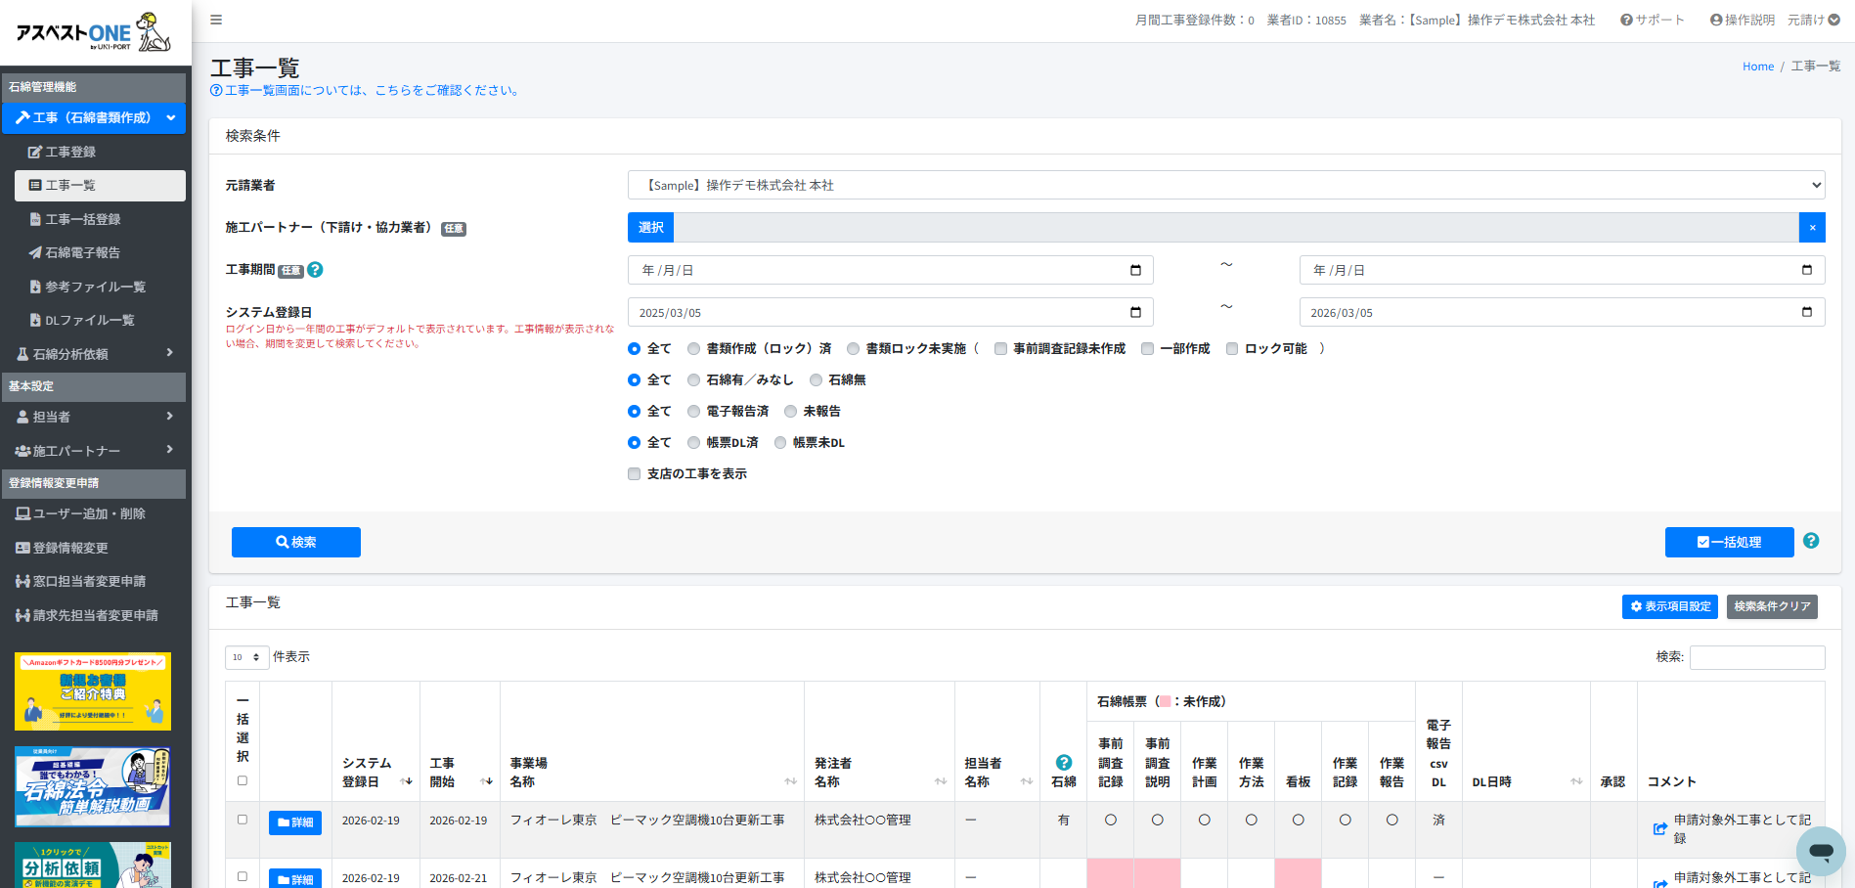Click the 表示項目設定 button

pyautogui.click(x=1669, y=606)
